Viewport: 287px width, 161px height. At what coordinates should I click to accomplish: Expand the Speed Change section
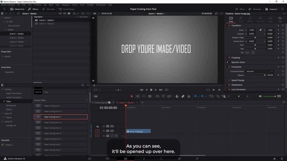[x=238, y=80]
